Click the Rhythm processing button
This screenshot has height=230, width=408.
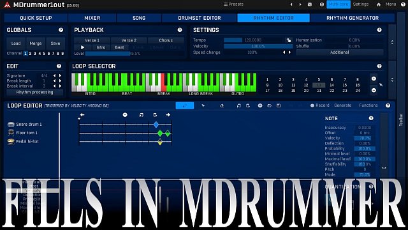(34, 92)
